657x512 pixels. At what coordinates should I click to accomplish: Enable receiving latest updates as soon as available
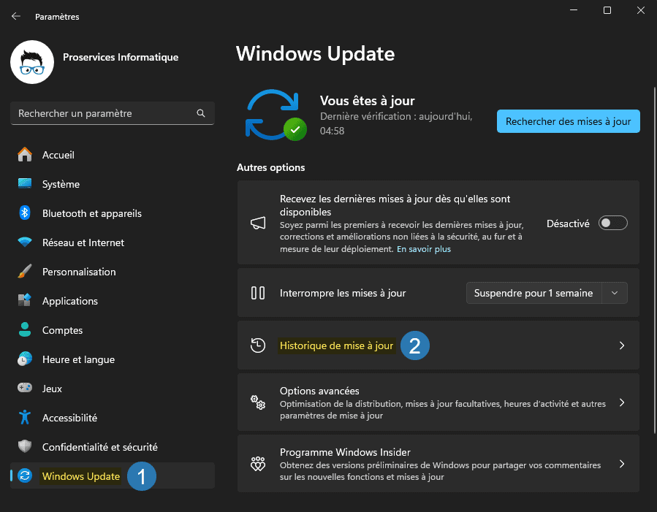tap(612, 223)
